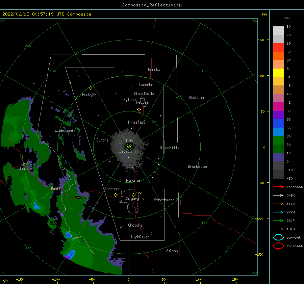Click the 80 to 70 dBZ light grey swatch
Screen dimensions: 304x284
coord(278,31)
